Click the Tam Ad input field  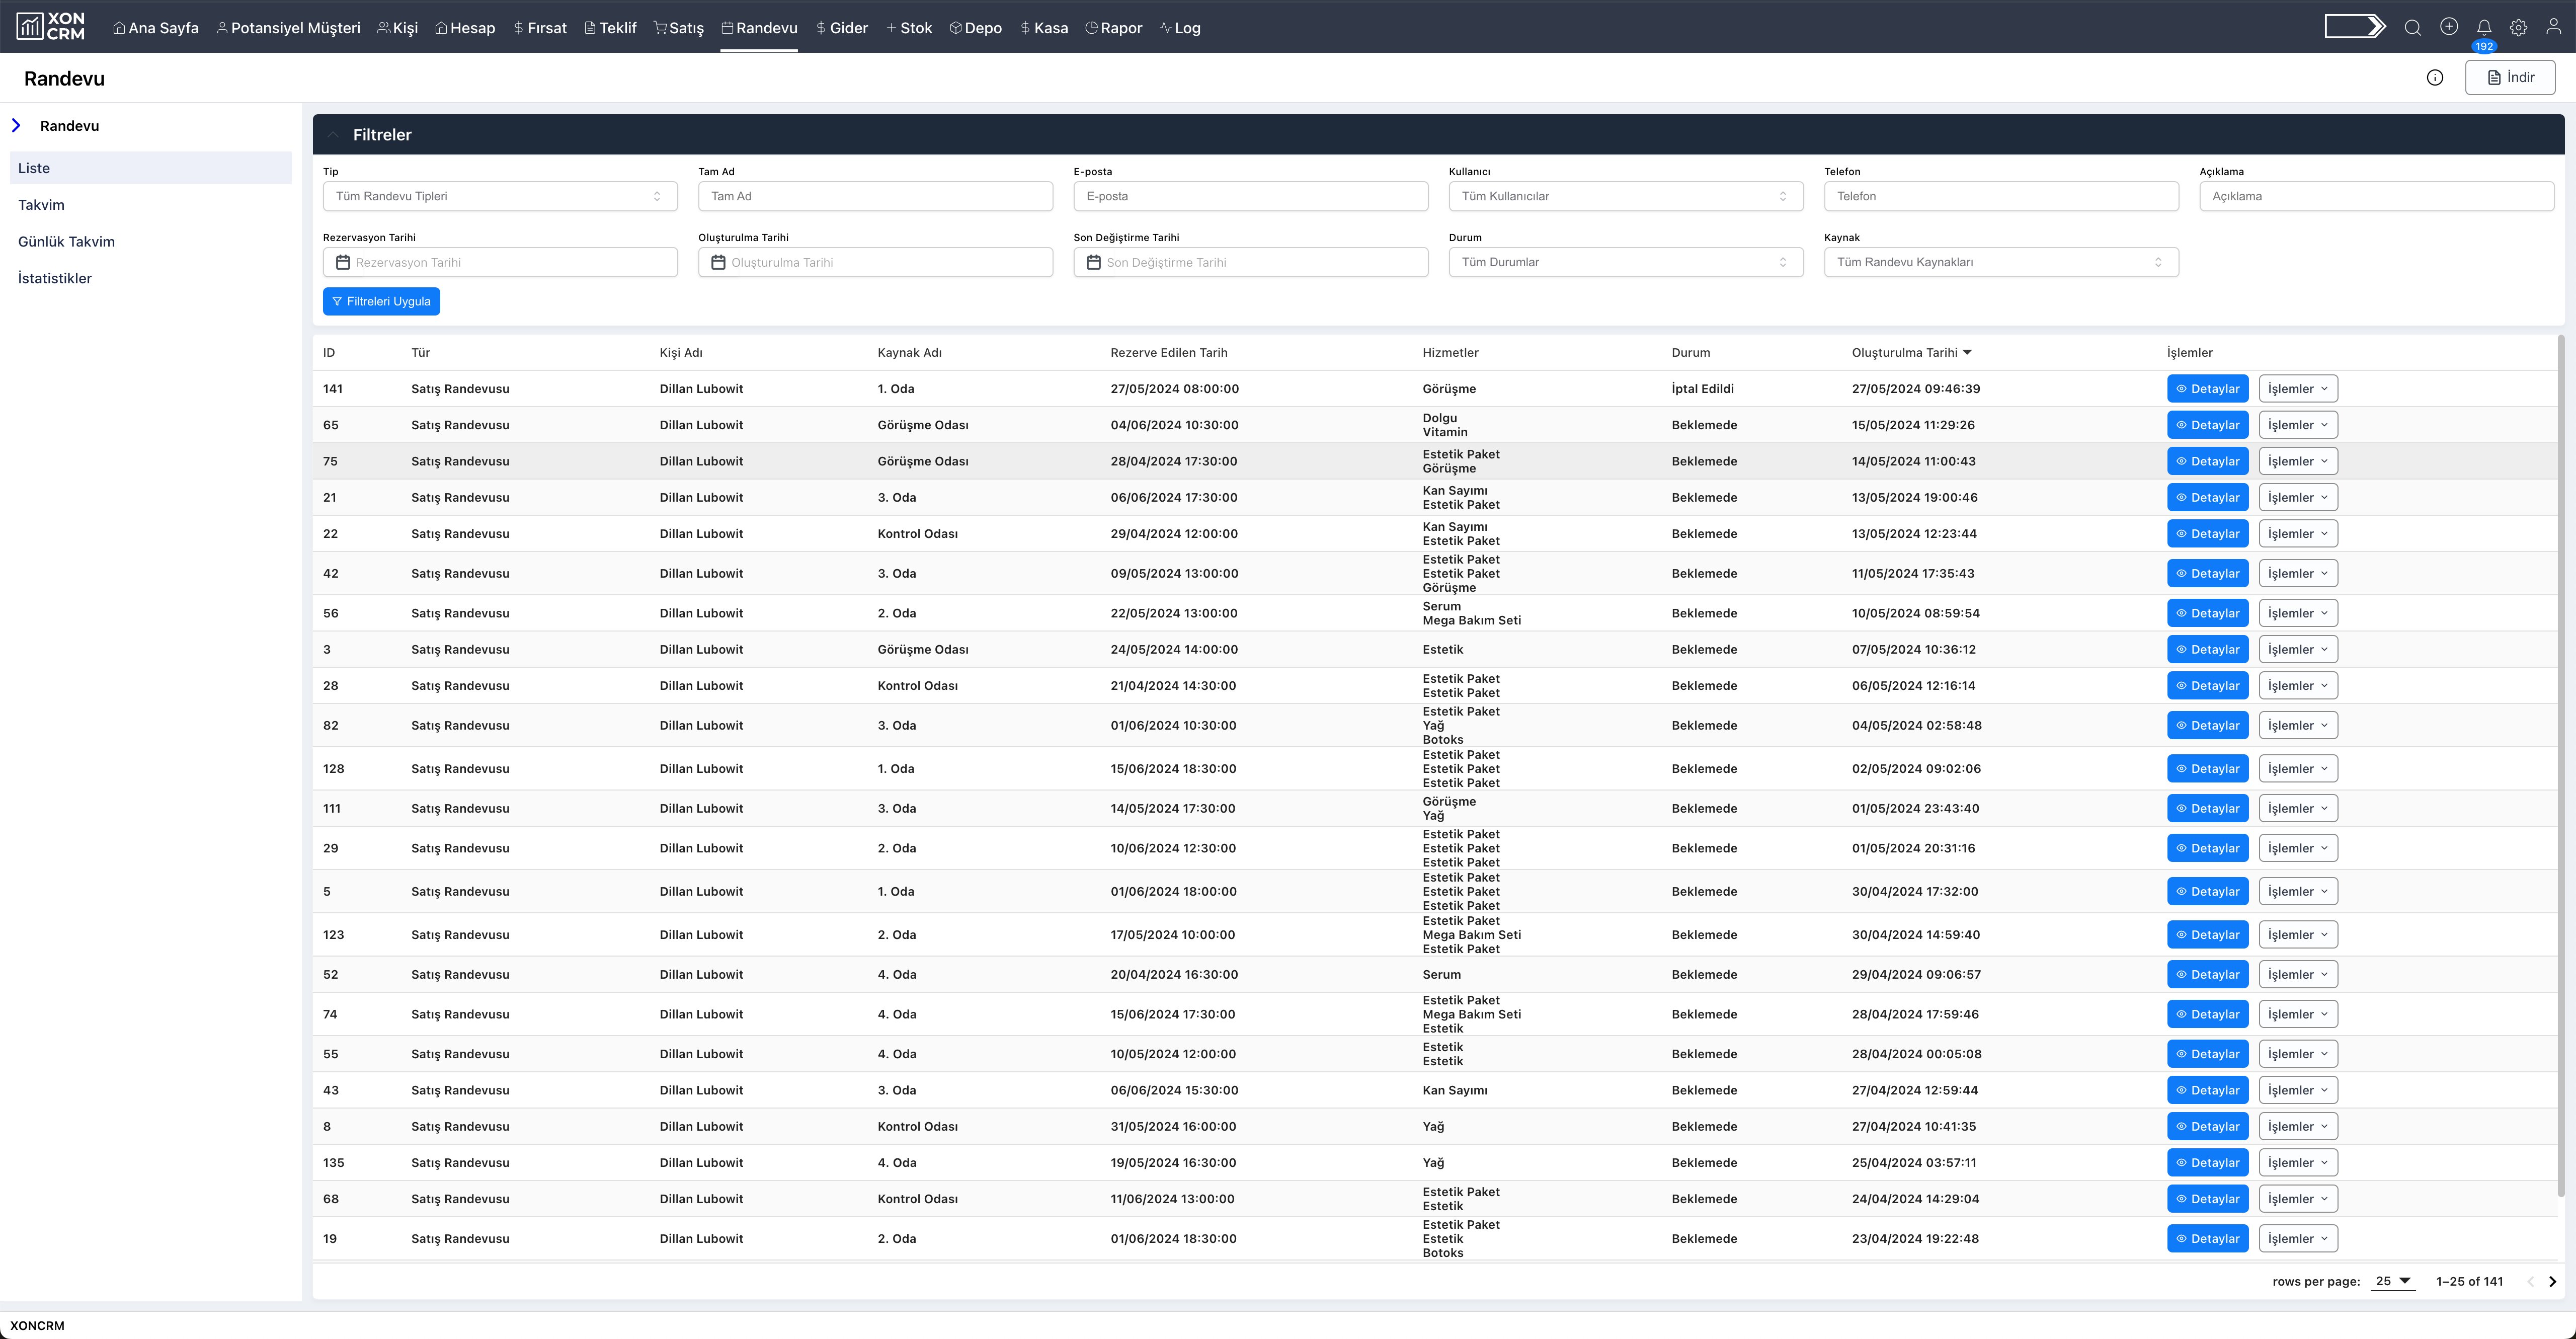[875, 196]
